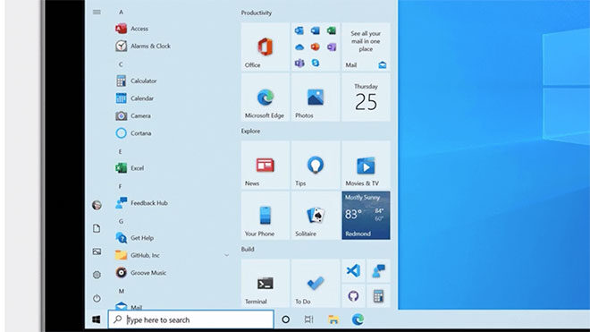This screenshot has width=590, height=332.
Task: Click the 'G' letter group header
Action: [121, 221]
